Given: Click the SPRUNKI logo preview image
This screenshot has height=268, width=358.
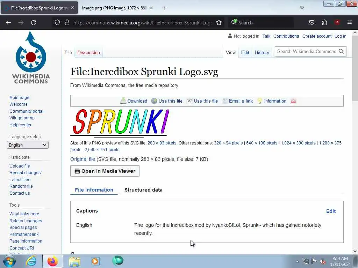Looking at the screenshot, I should click(x=120, y=123).
